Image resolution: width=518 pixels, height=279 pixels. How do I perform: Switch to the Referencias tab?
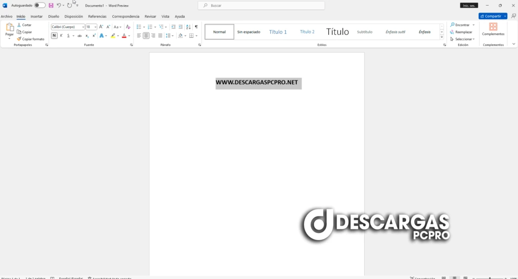tap(97, 16)
